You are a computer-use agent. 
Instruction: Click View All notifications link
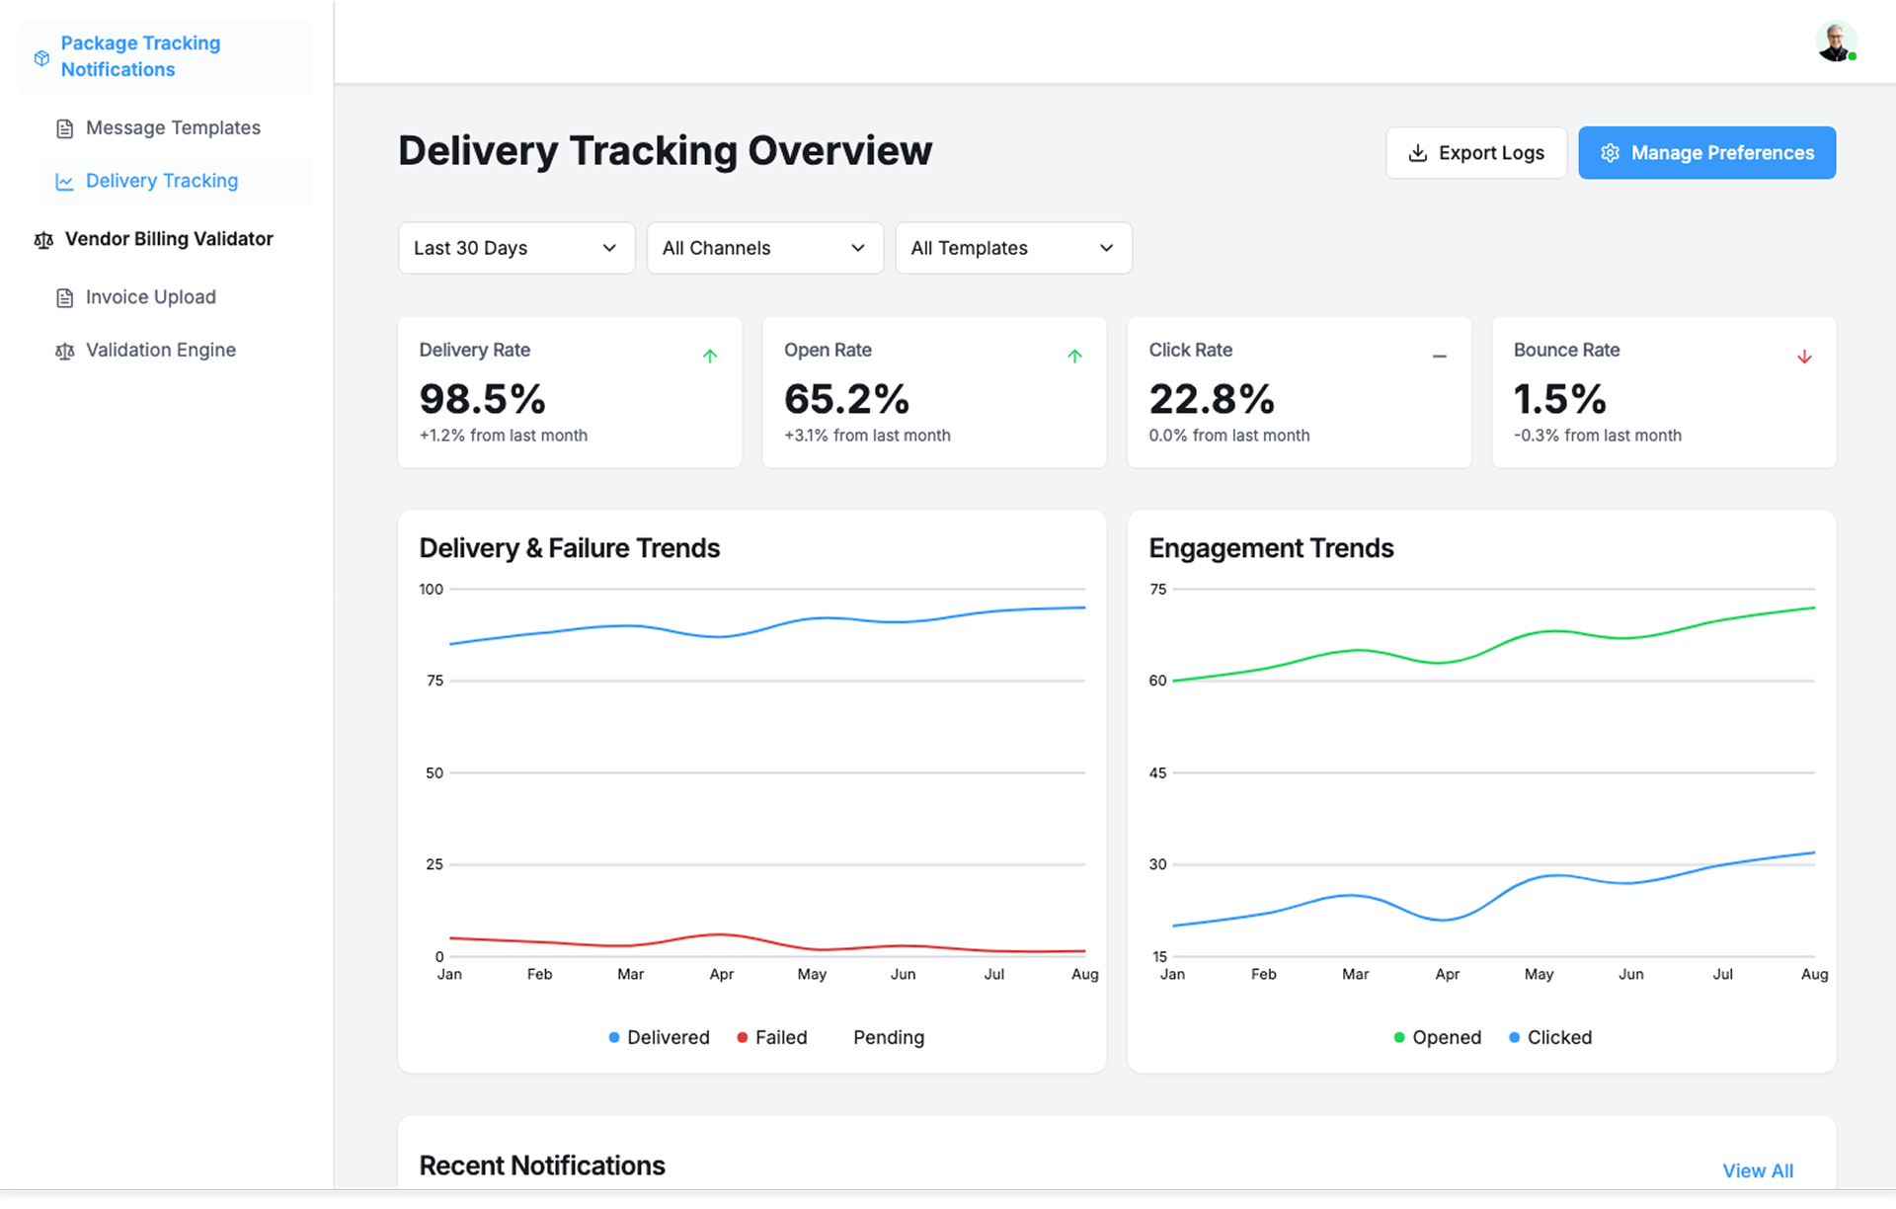coord(1757,1170)
